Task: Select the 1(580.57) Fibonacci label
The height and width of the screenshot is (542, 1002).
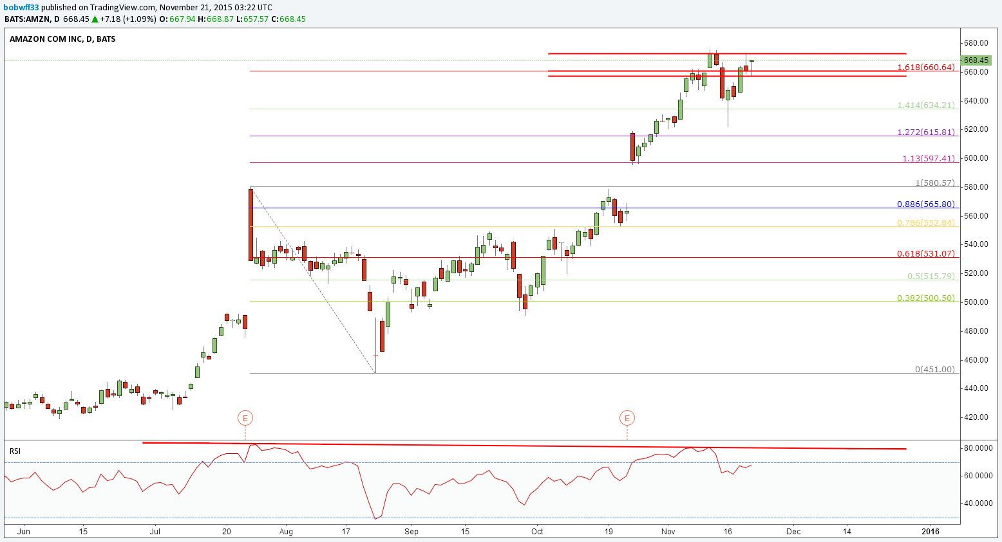Action: [935, 183]
